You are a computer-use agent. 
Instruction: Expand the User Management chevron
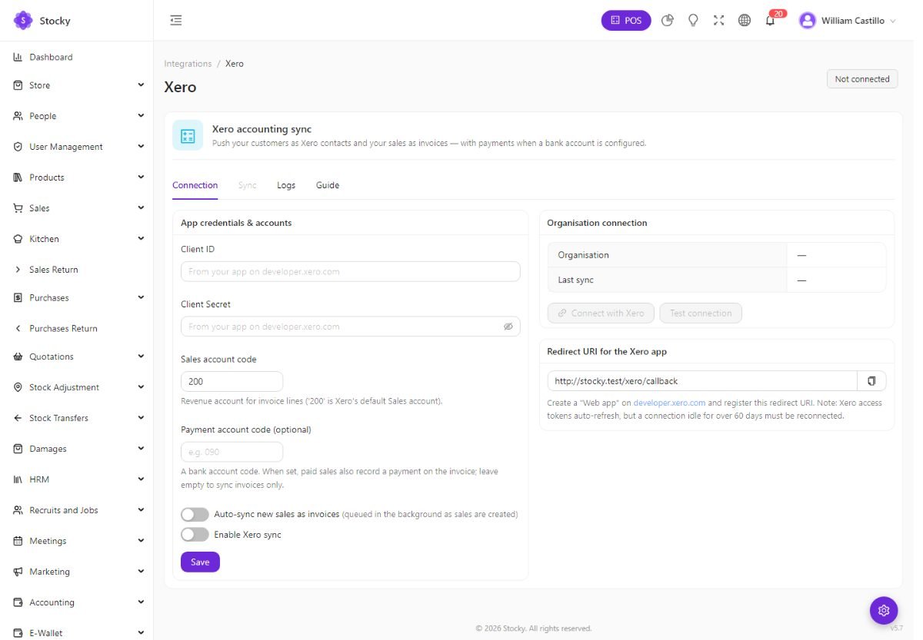tap(141, 146)
